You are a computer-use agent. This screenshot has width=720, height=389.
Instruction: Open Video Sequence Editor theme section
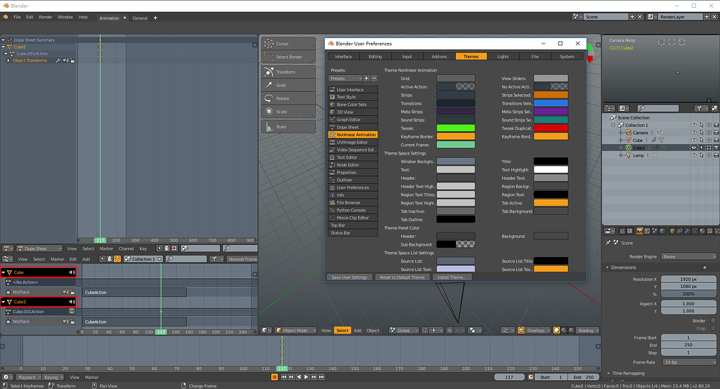pyautogui.click(x=353, y=150)
